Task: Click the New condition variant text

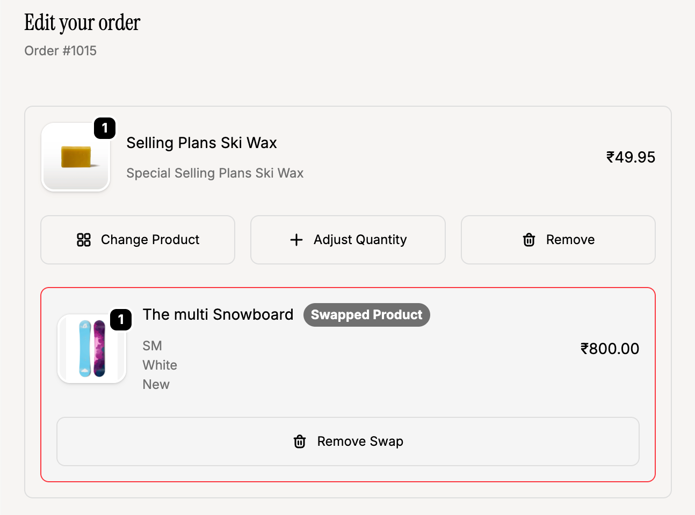Action: pyautogui.click(x=156, y=385)
